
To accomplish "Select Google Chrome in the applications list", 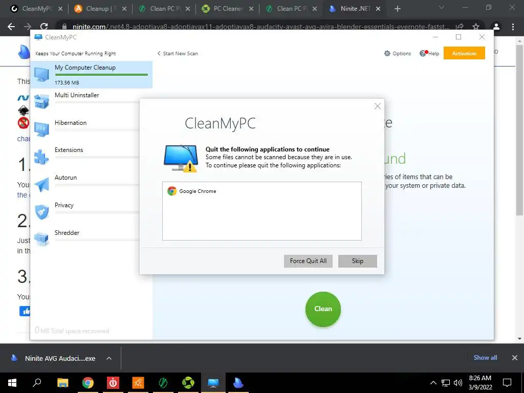I will [261, 191].
